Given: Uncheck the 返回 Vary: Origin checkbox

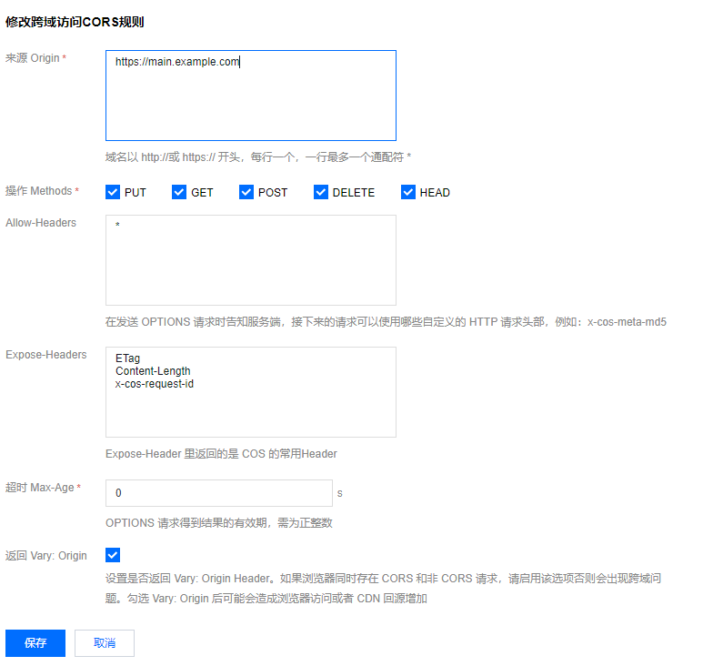Looking at the screenshot, I should [113, 555].
